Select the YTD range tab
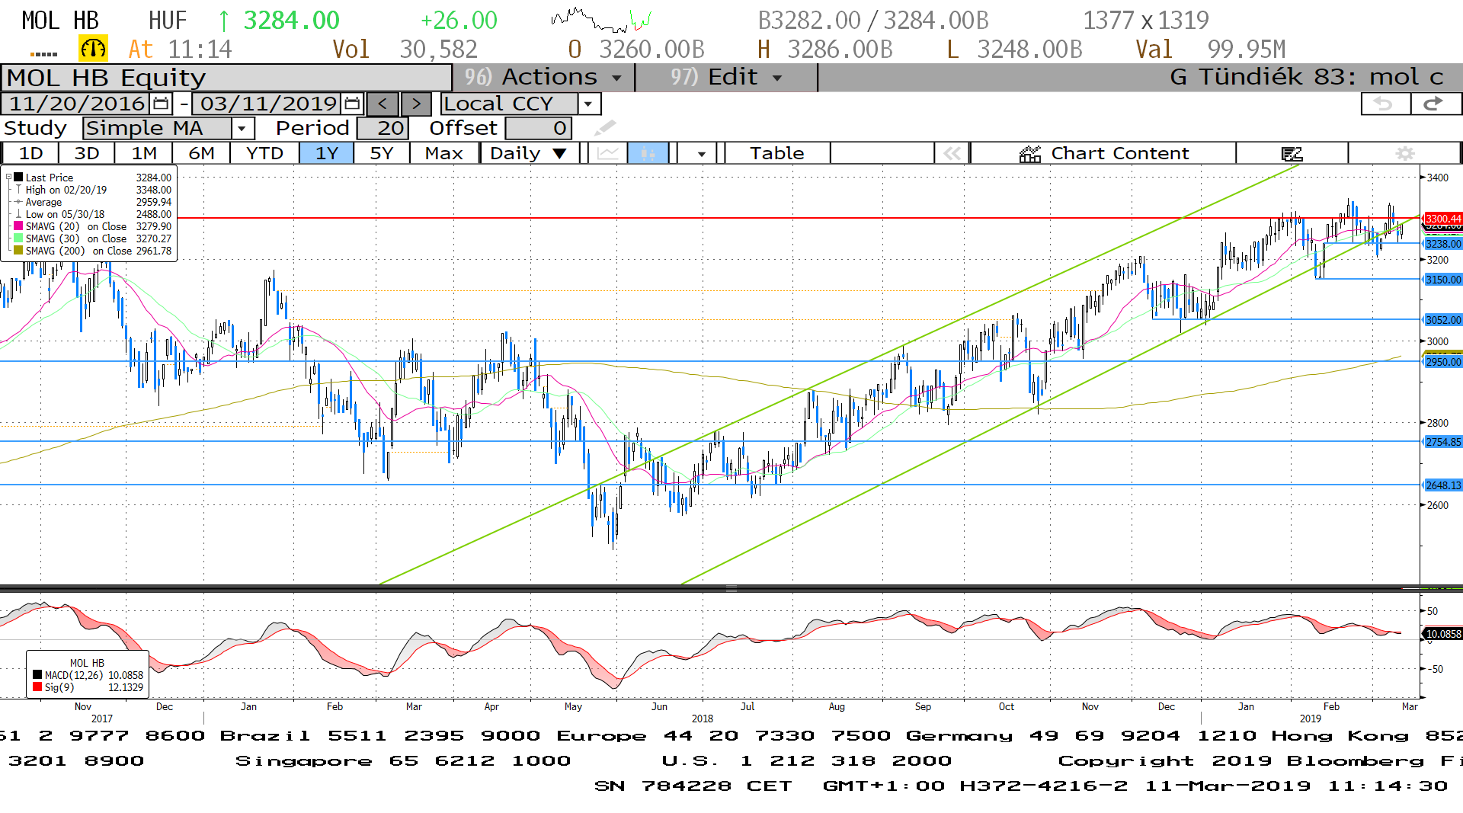The width and height of the screenshot is (1463, 813). (x=264, y=153)
